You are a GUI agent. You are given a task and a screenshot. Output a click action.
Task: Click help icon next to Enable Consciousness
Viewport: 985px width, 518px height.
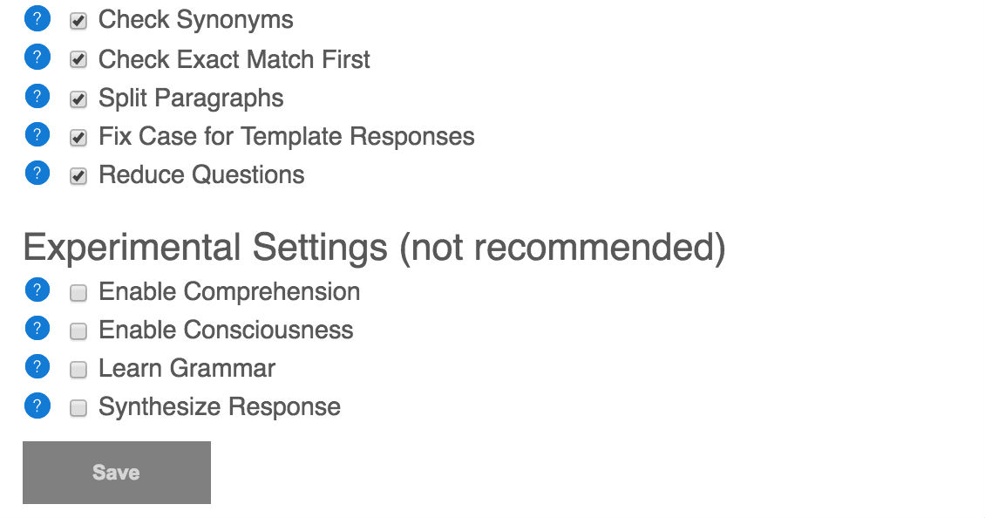tap(37, 329)
